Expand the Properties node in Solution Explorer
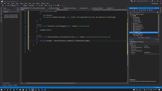This screenshot has height=91, width=162. click(x=132, y=17)
